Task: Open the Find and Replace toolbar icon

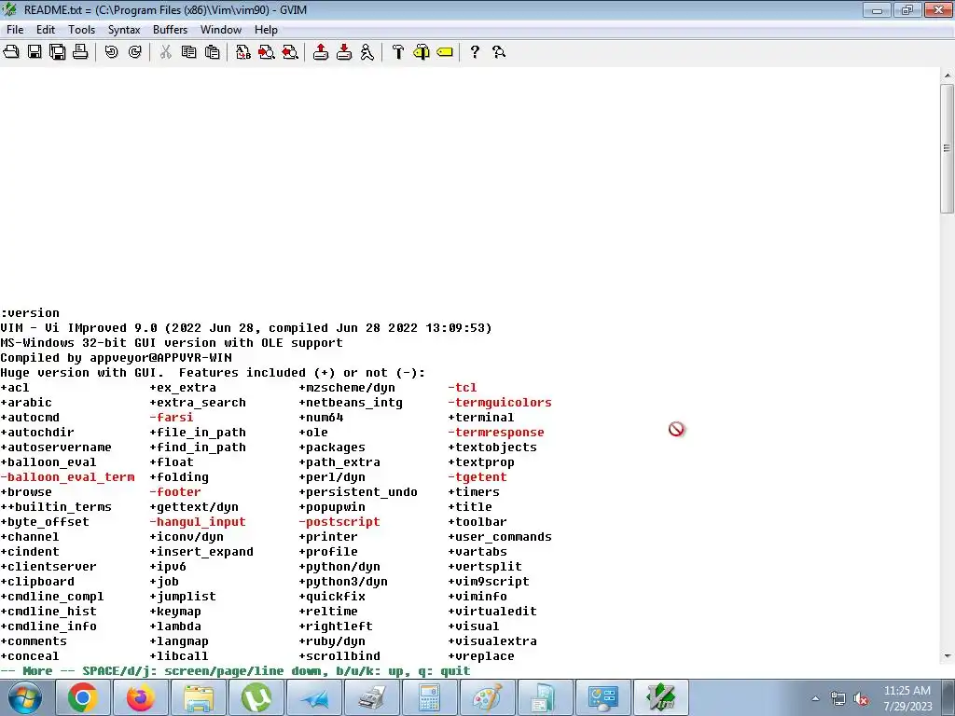Action: coord(243,52)
